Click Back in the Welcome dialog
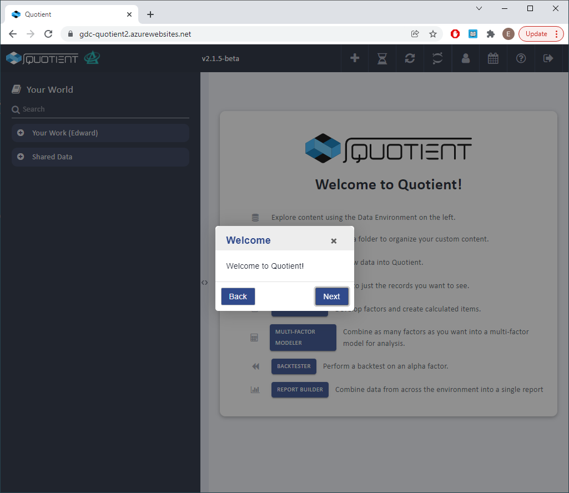569x493 pixels. tap(238, 296)
